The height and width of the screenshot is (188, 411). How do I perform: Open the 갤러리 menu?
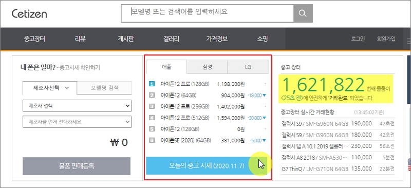click(x=171, y=40)
